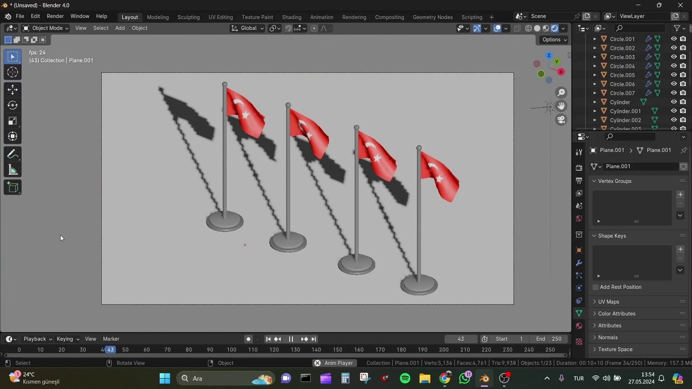Expand the Color Attributes section
The image size is (692, 389).
(x=616, y=313)
